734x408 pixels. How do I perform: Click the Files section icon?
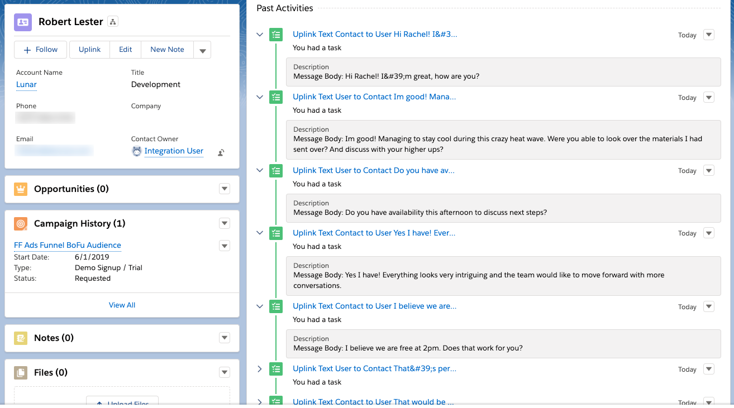click(21, 373)
